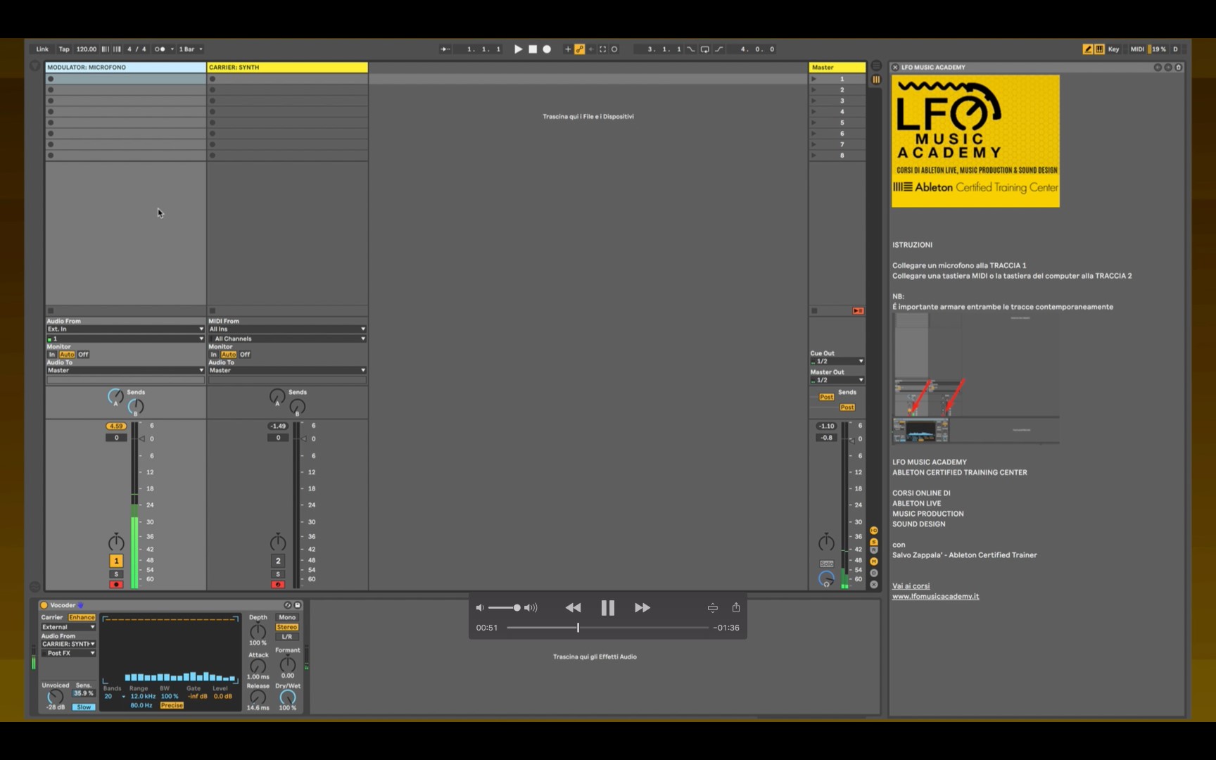Click the transport Play button in Ableton

[x=518, y=49]
